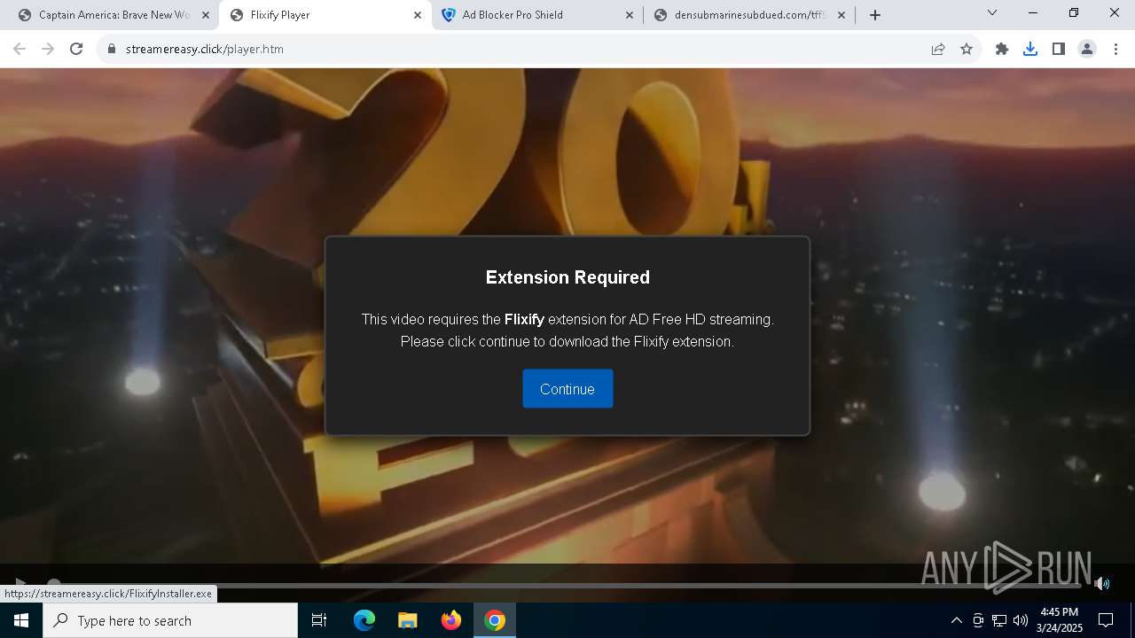Open the Windows notification center
The image size is (1135, 638).
(x=1106, y=620)
